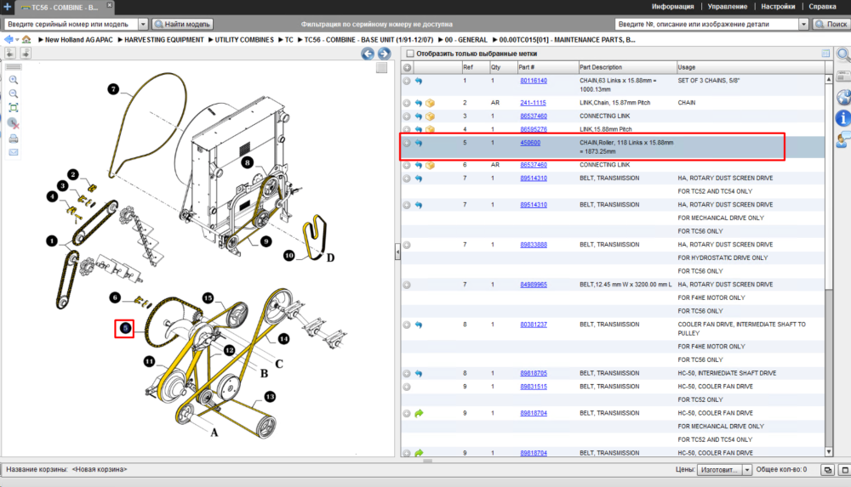This screenshot has width=851, height=487.
Task: Open part number link 80116140
Action: pos(534,80)
